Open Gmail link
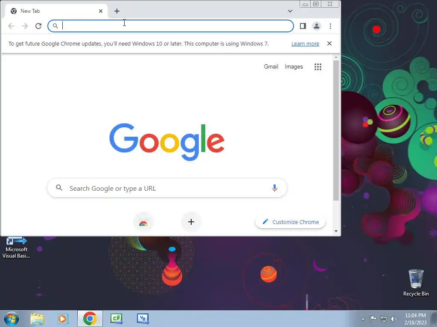437x327 pixels. [271, 66]
